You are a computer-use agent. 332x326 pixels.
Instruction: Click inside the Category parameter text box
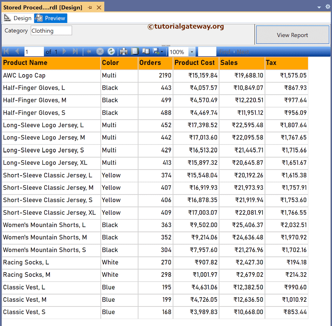click(x=51, y=30)
